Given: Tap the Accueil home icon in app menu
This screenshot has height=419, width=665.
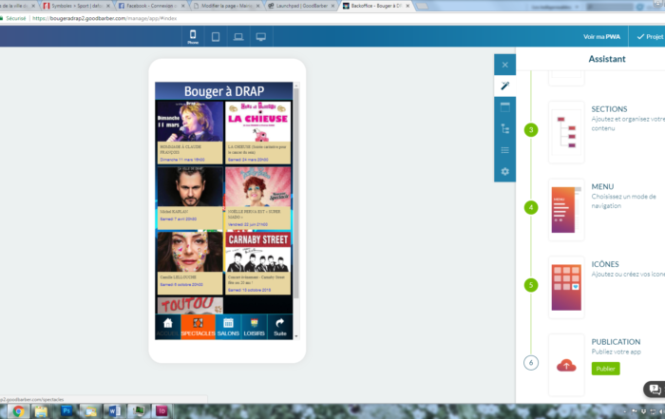Looking at the screenshot, I should click(x=168, y=327).
